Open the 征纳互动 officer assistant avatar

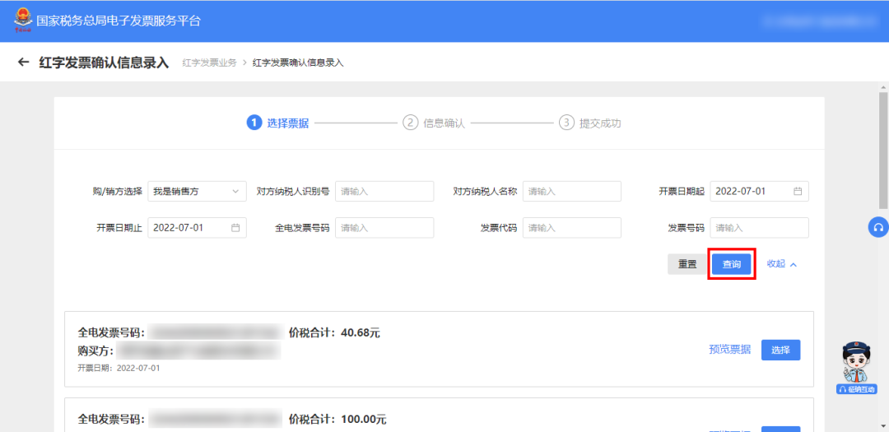click(856, 367)
